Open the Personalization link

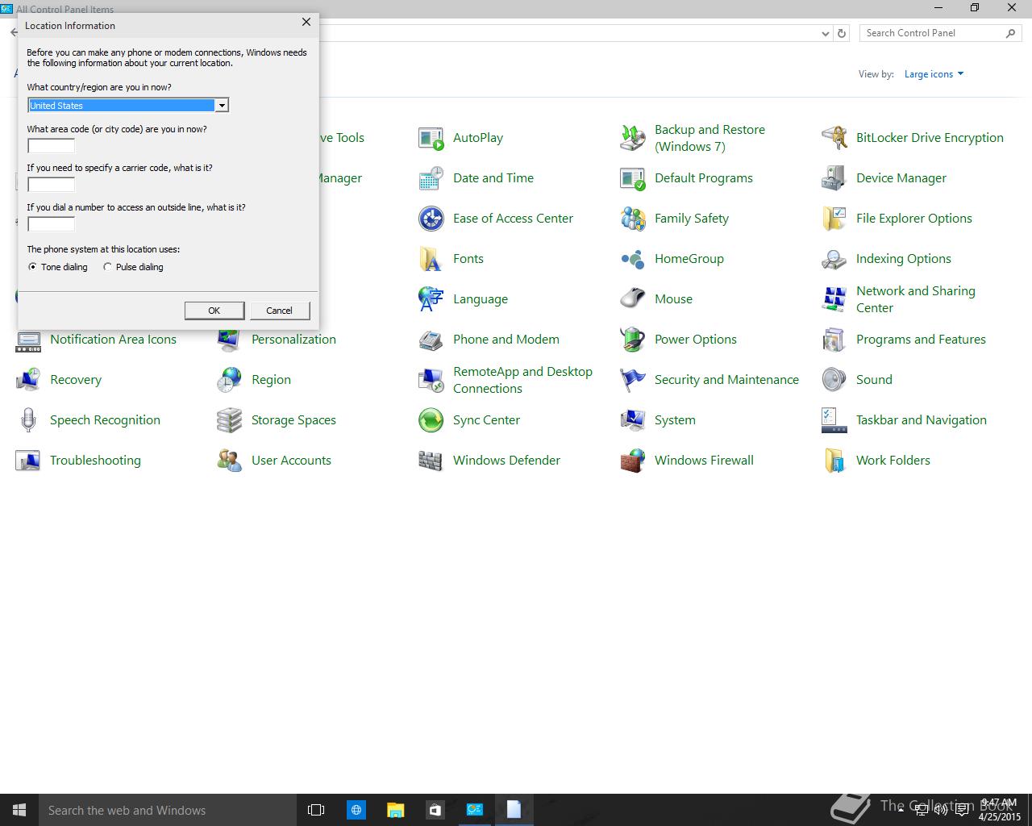[293, 340]
